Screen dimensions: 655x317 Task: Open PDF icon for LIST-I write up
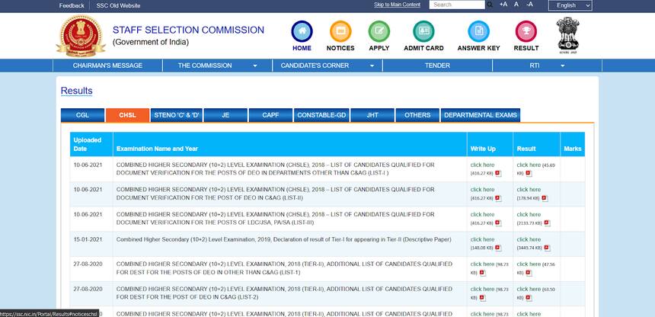click(498, 174)
